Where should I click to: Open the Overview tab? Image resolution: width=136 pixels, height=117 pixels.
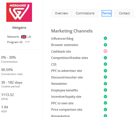[61, 13]
